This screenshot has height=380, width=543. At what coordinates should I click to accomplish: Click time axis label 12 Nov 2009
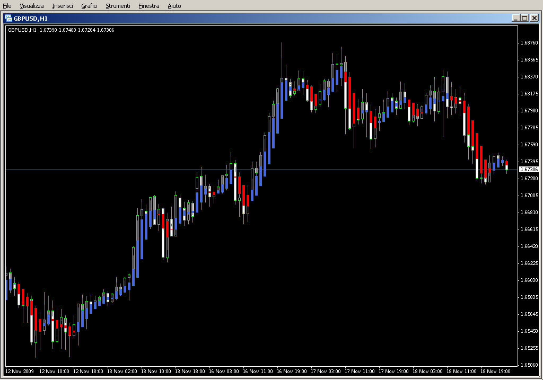(x=20, y=372)
